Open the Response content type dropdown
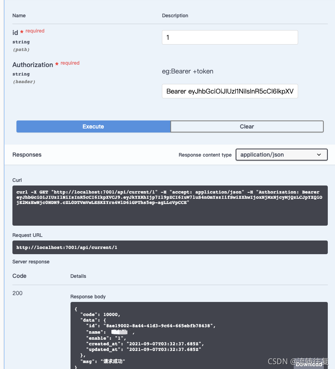Screen dimensions: 335x369 pyautogui.click(x=281, y=155)
